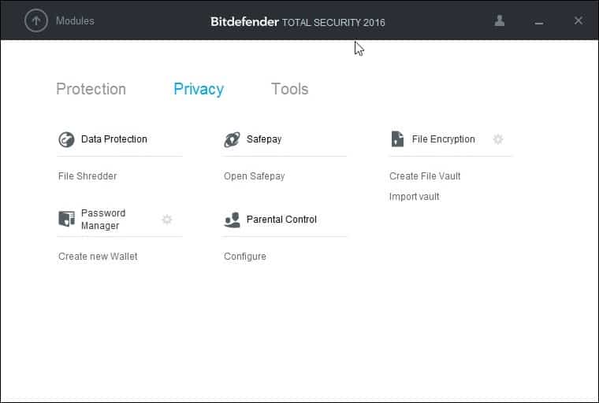Click the Password Manager wallet icon
Screen dimensions: 599x403
[x=66, y=219]
